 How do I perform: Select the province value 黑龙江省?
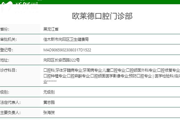click(51, 29)
